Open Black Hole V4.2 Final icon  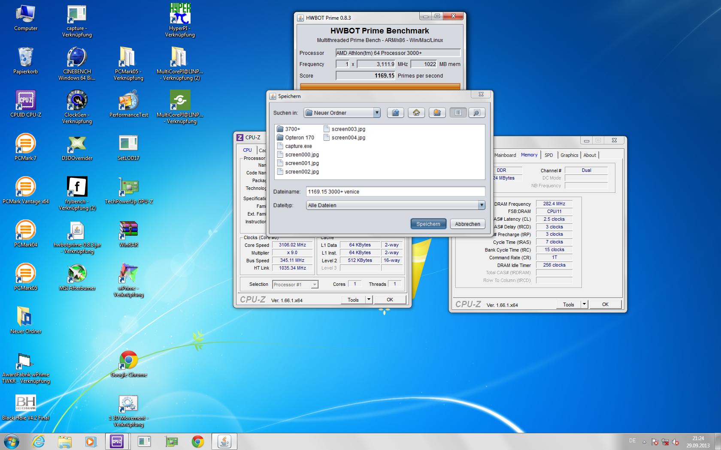pos(26,407)
